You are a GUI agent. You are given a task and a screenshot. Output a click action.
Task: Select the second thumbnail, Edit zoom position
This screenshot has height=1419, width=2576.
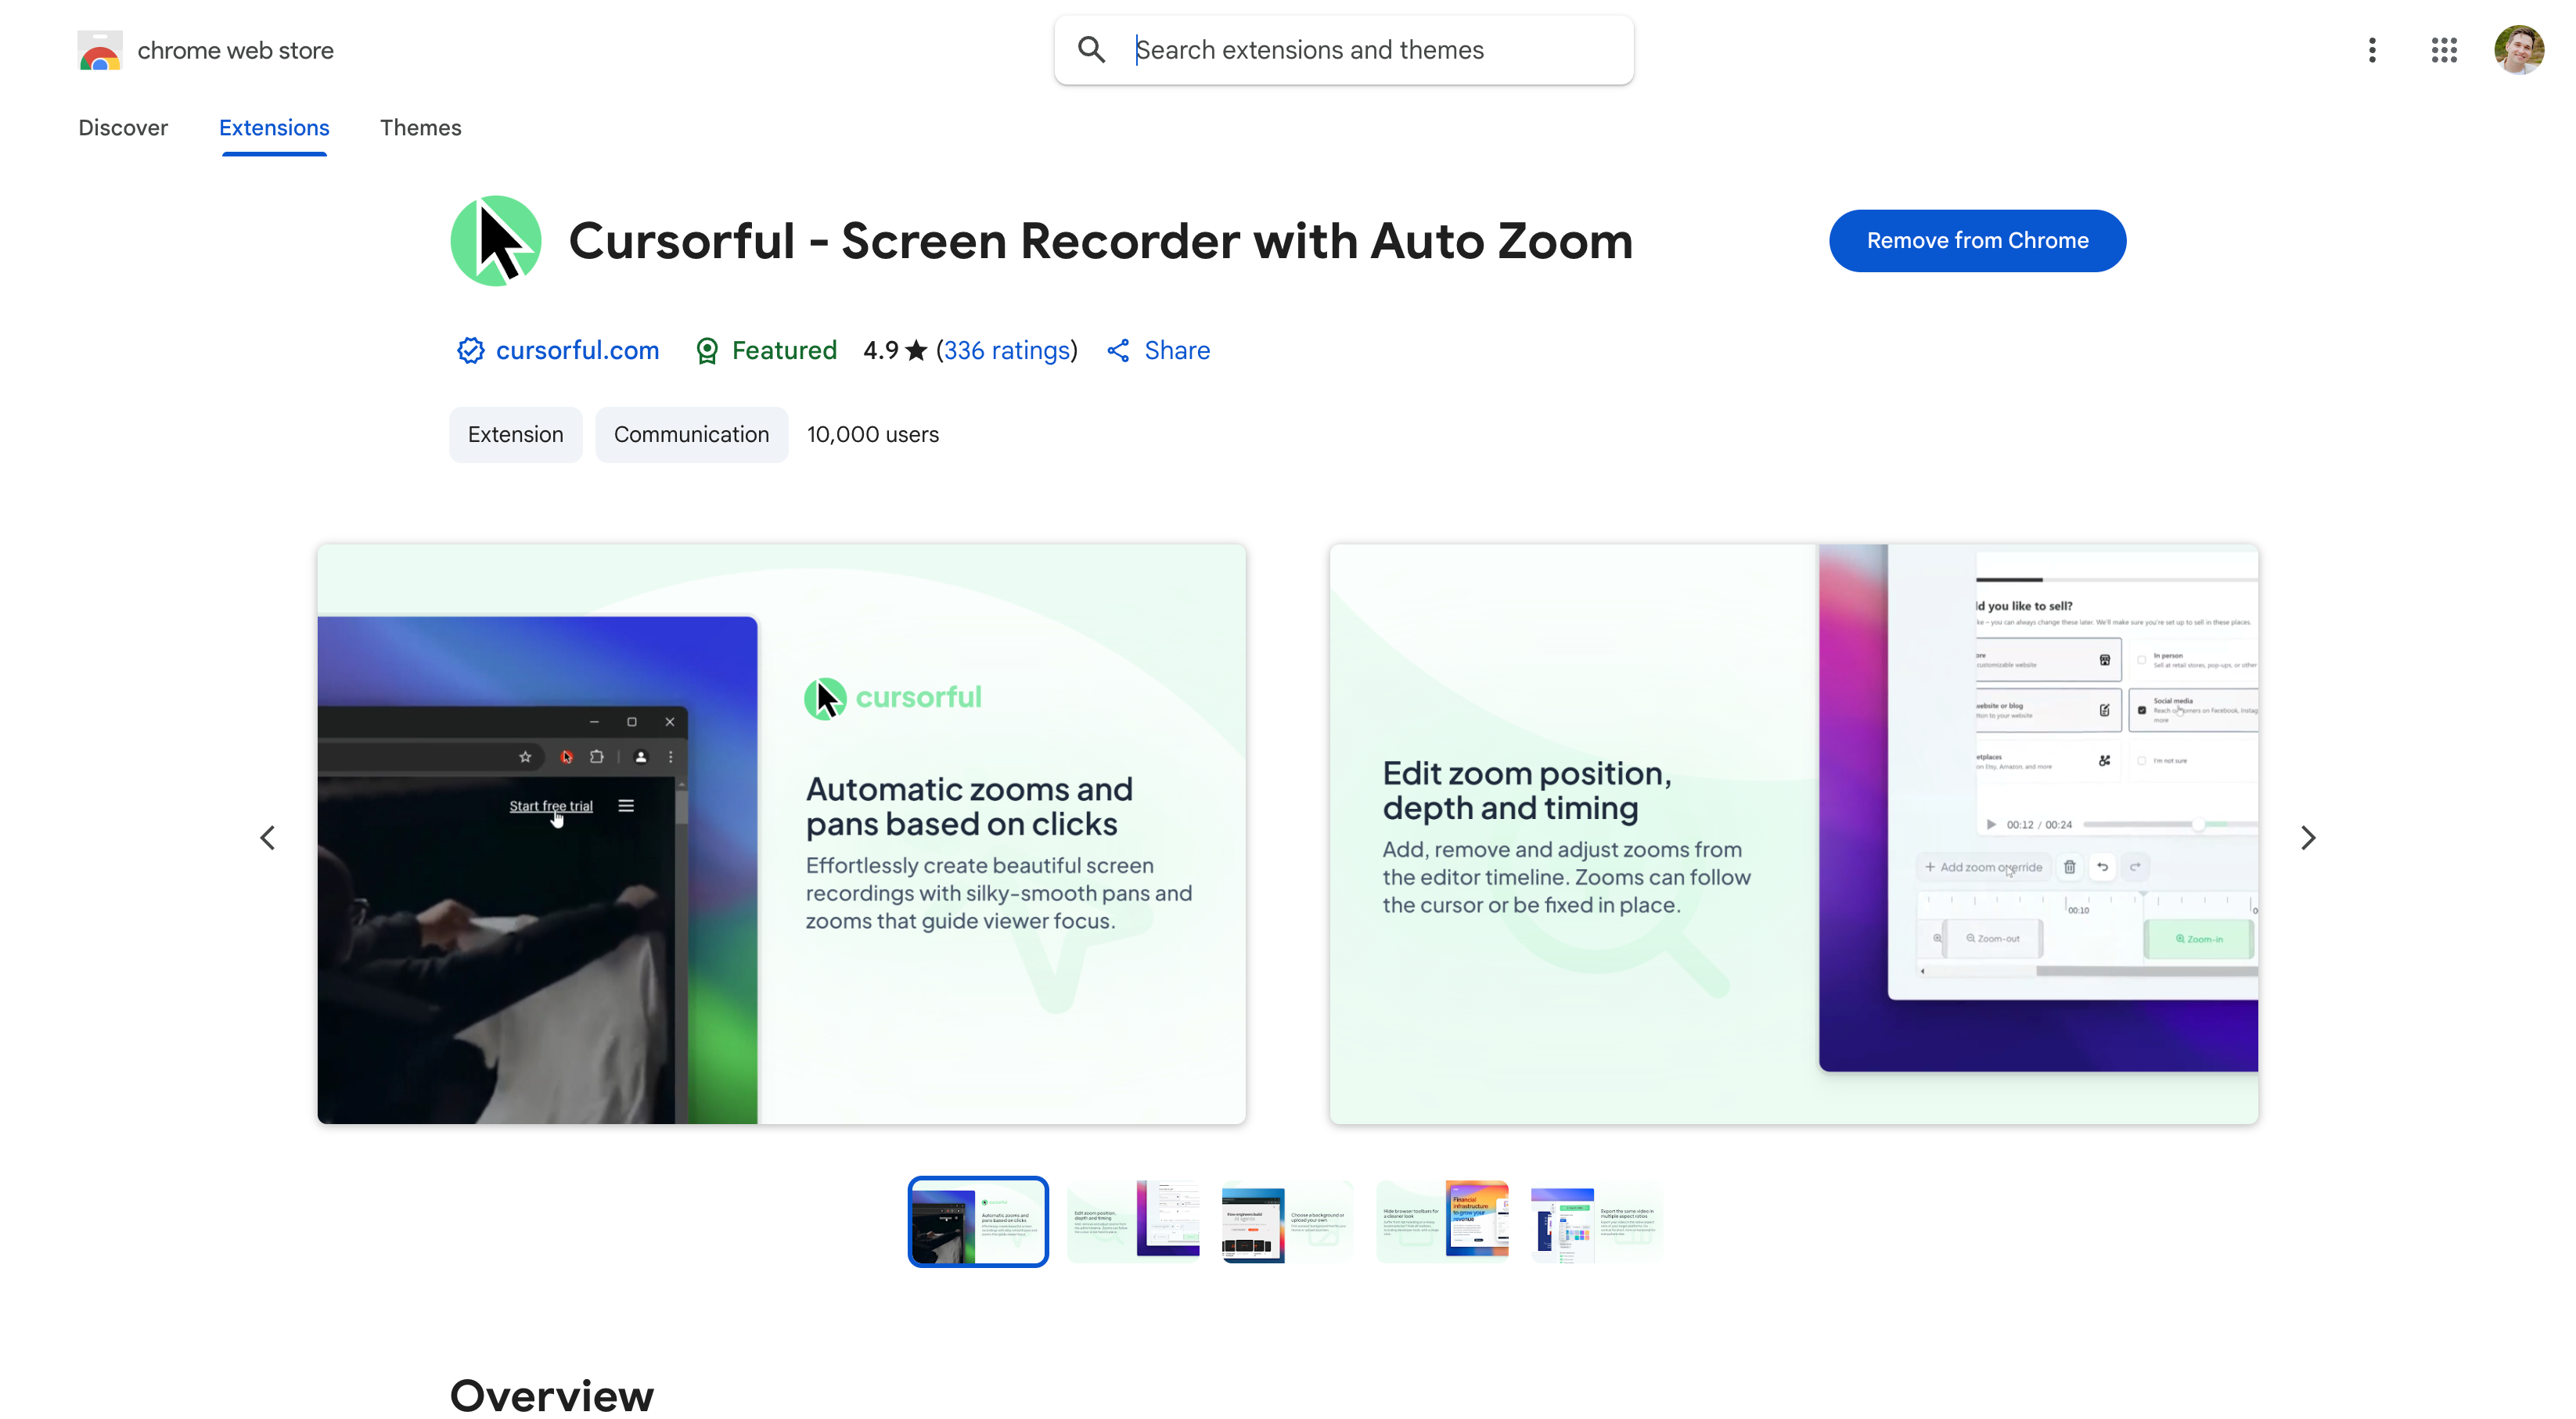click(x=1133, y=1222)
